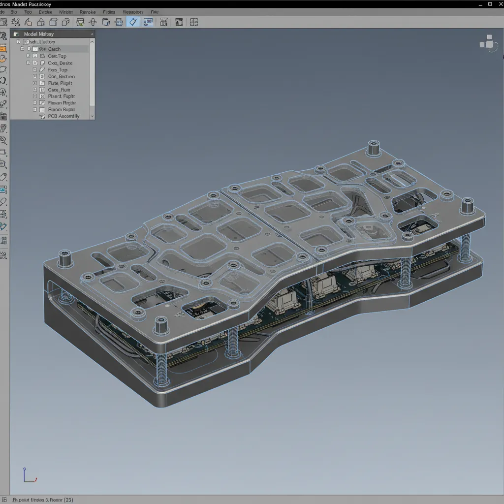Click the folder icon in the Model History header

(15, 34)
